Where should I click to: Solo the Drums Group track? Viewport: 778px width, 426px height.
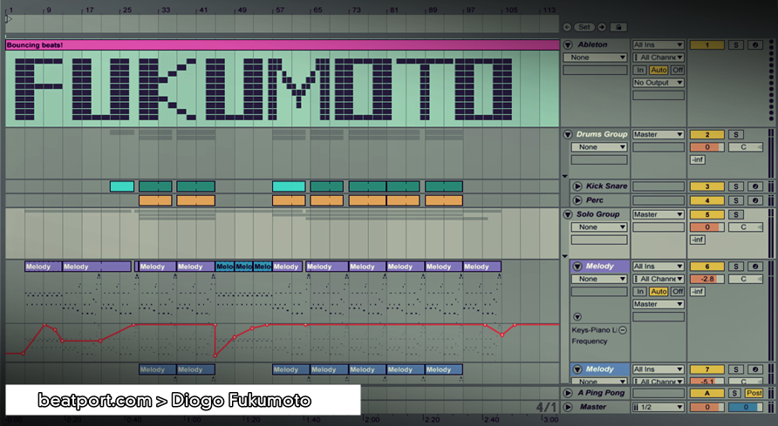point(736,134)
